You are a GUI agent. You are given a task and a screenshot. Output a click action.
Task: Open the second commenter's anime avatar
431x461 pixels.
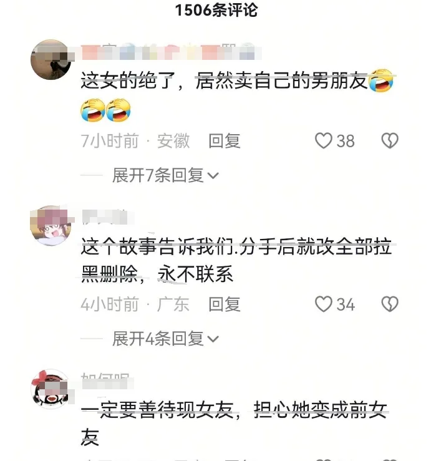click(x=51, y=225)
